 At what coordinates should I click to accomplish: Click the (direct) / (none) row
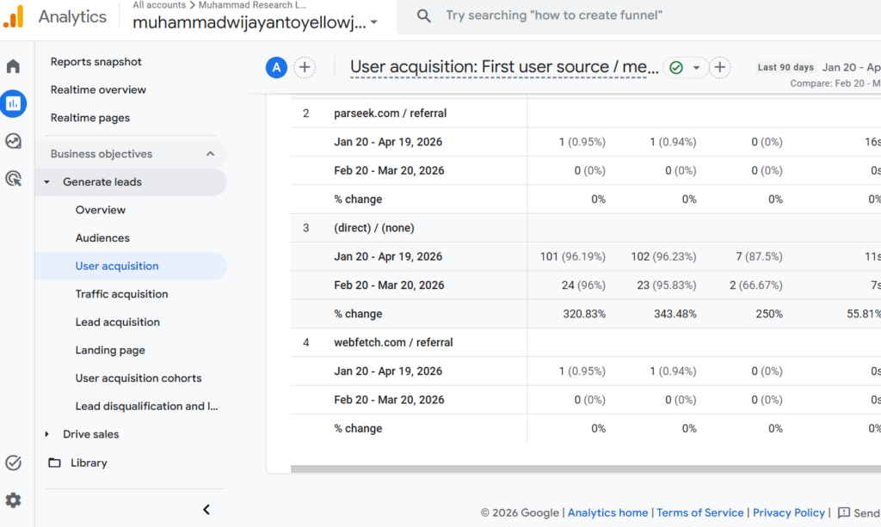[373, 228]
